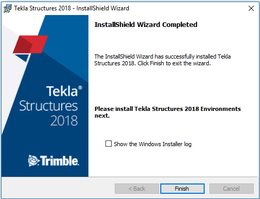Screen dimensions: 260x199
Task: Close the InstallShield Wizard window with the X
Action: 251,8
